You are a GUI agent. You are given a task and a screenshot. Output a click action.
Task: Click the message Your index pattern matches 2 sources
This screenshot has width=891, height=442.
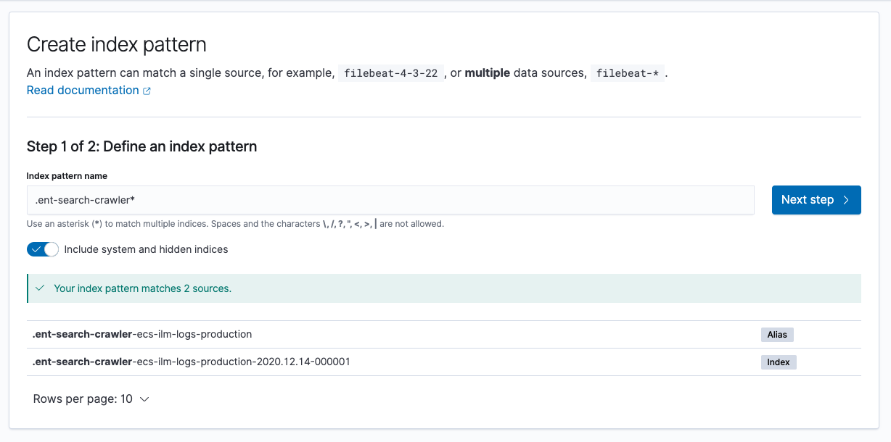tap(142, 288)
